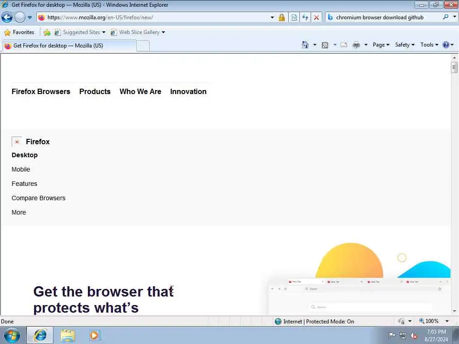Click the security lock icon
The height and width of the screenshot is (344, 459).
pos(281,17)
